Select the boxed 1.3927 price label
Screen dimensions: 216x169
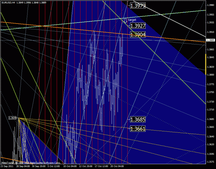point(138,26)
